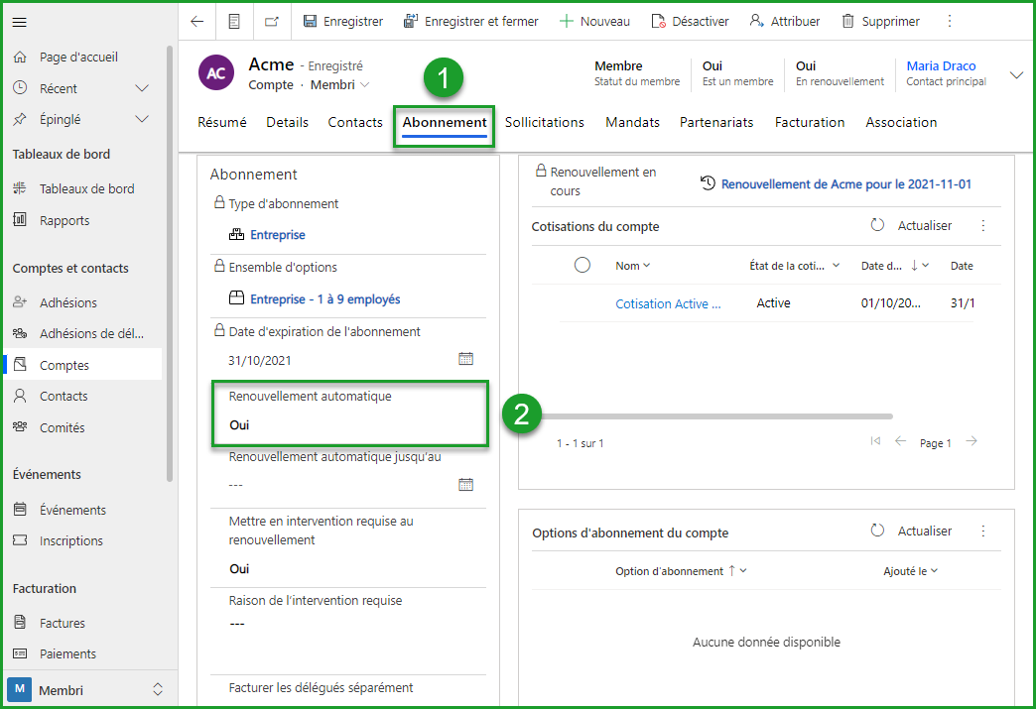The image size is (1036, 709).
Task: Select all rows via header circle
Action: [583, 265]
